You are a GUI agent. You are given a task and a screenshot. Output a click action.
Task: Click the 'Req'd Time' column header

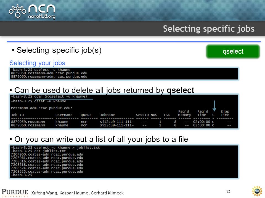[x=202, y=113]
